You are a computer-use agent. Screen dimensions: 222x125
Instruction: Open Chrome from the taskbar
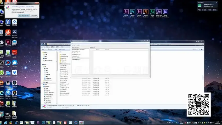pyautogui.click(x=60, y=123)
